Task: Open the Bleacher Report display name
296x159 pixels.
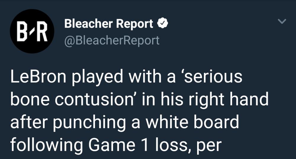Action: (x=109, y=24)
